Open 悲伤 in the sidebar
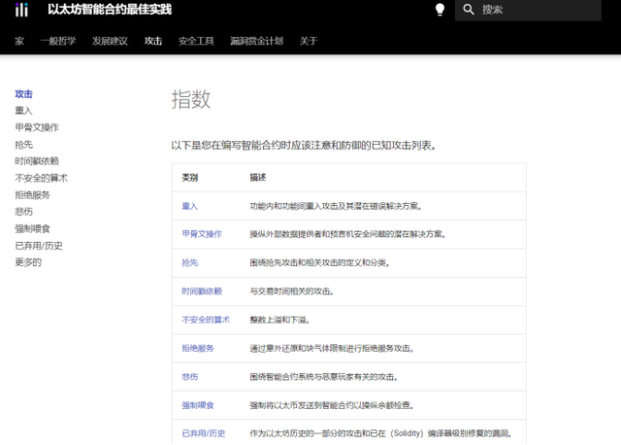 [x=23, y=212]
